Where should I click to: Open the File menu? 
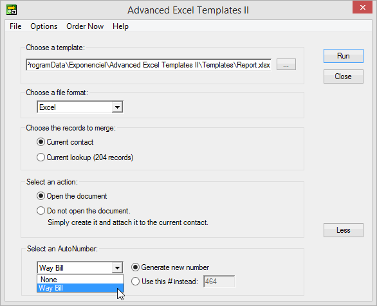15,26
